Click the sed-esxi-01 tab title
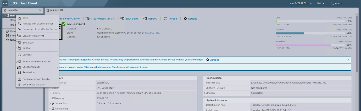 [x=56, y=10]
